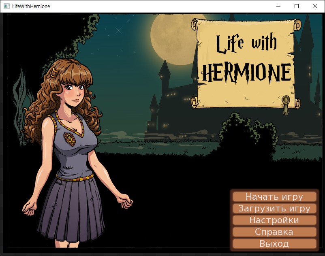The image size is (325, 256).
Task: Quit the game with Выход
Action: [x=274, y=244]
